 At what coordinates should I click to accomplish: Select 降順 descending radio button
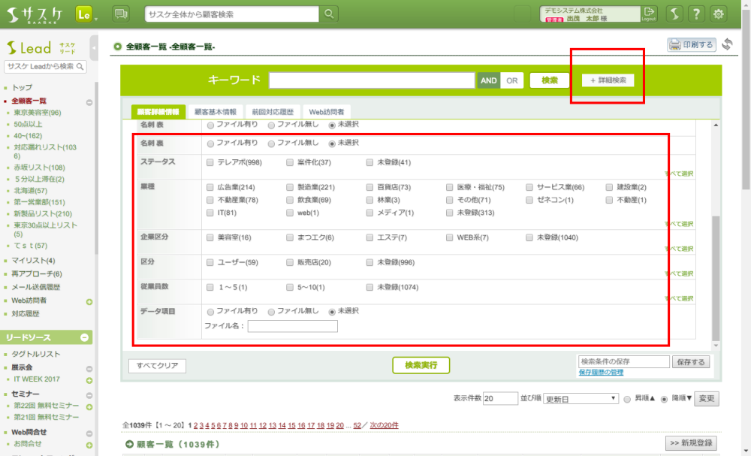pos(664,399)
